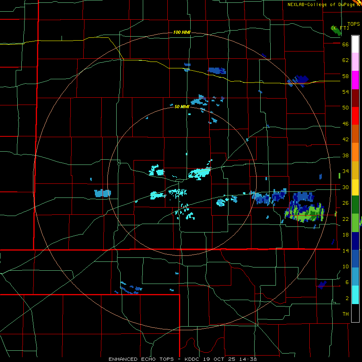Screen dimensions: 362x362
Task: Click the legend value 54
Action: (346, 92)
